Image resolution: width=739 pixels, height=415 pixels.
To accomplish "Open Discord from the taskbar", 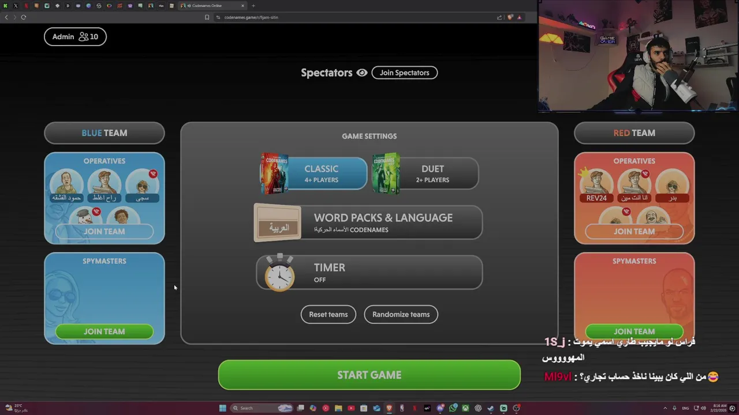I will pos(441,408).
